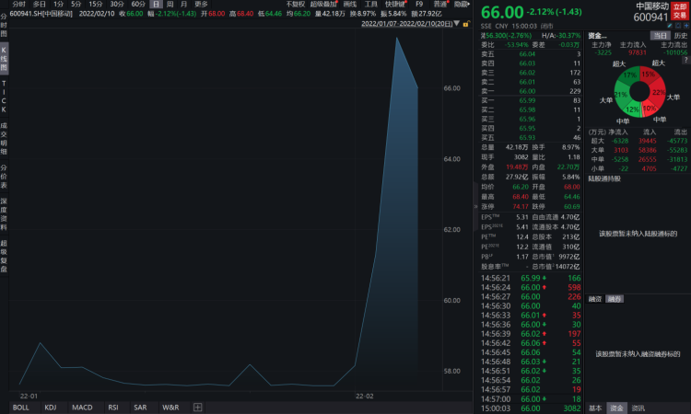Click the question mark help icon

(x=686, y=61)
